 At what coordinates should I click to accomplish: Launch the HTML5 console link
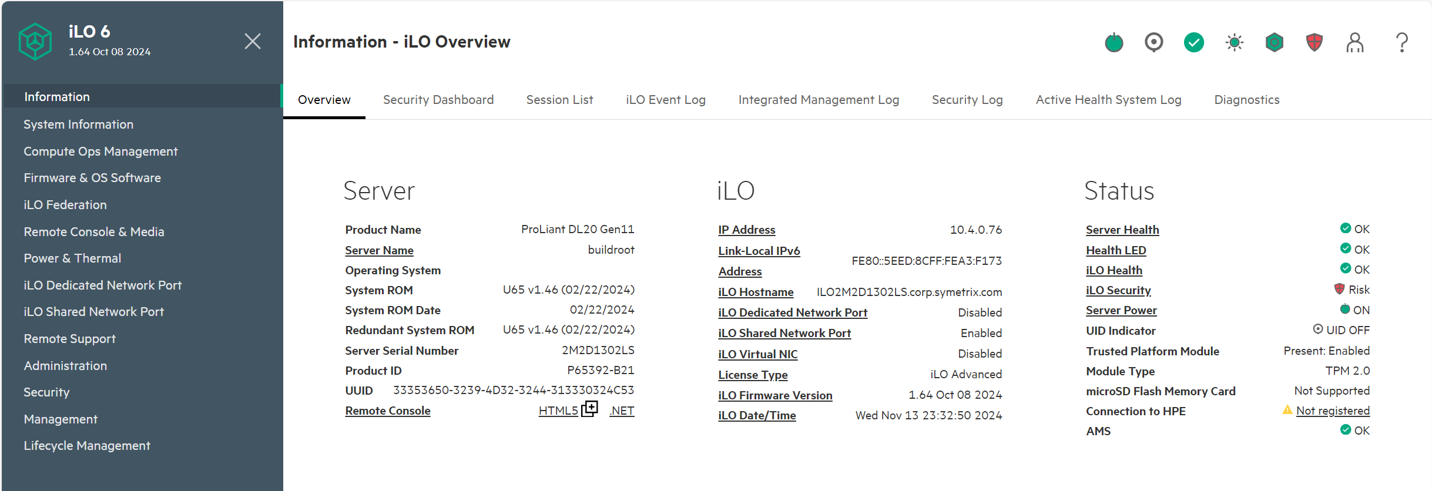click(x=558, y=411)
